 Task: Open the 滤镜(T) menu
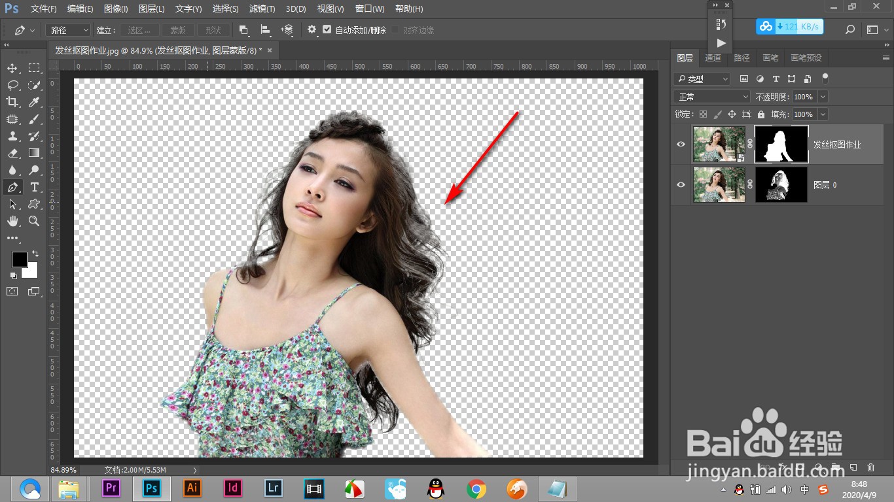pyautogui.click(x=262, y=9)
